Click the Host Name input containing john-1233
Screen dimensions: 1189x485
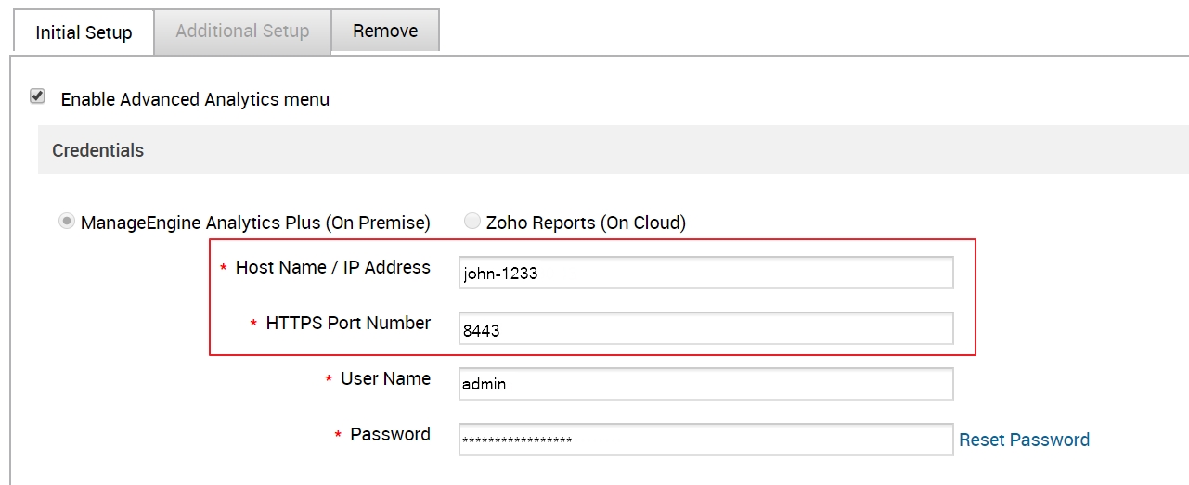point(705,273)
